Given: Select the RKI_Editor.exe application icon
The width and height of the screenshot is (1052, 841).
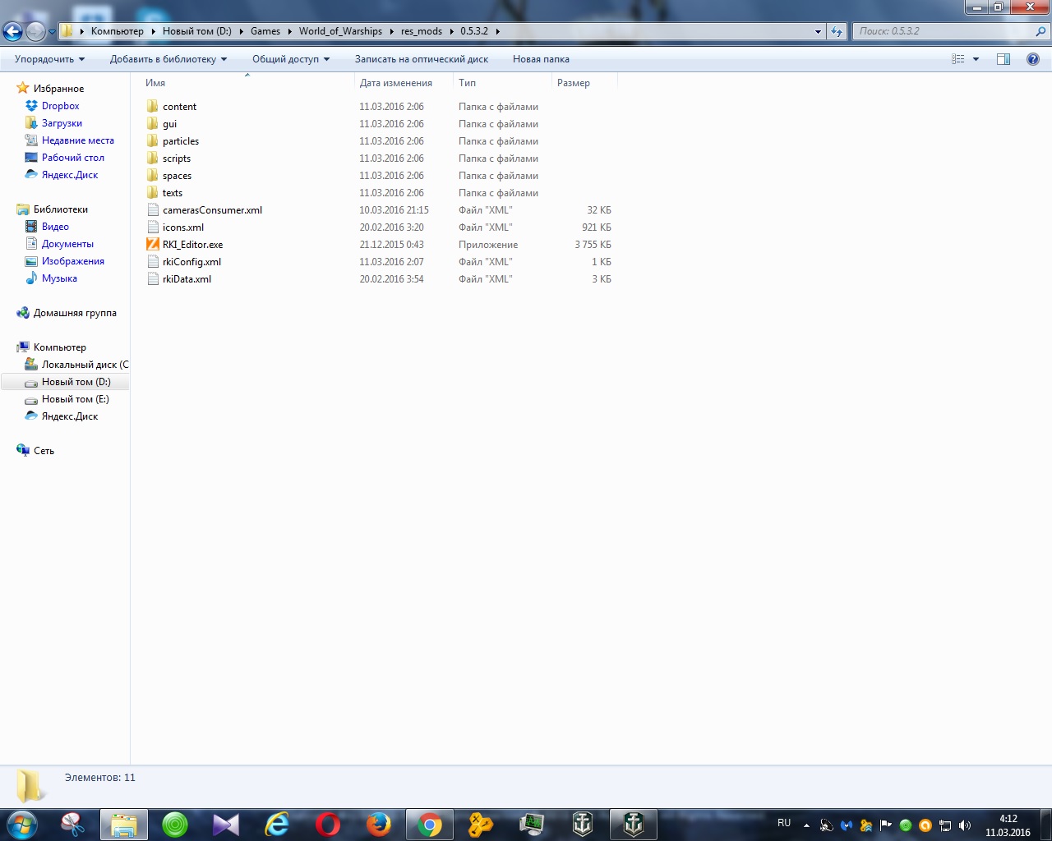Looking at the screenshot, I should 152,245.
